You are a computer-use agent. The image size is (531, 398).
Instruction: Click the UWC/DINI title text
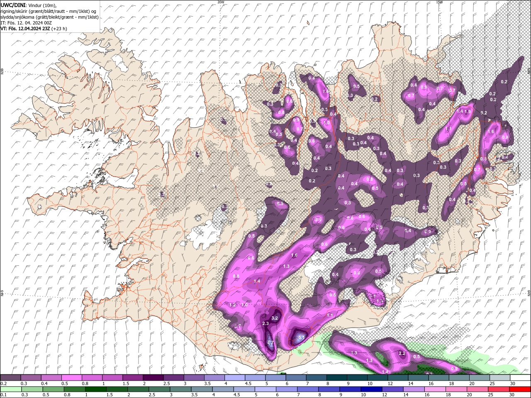pos(13,5)
